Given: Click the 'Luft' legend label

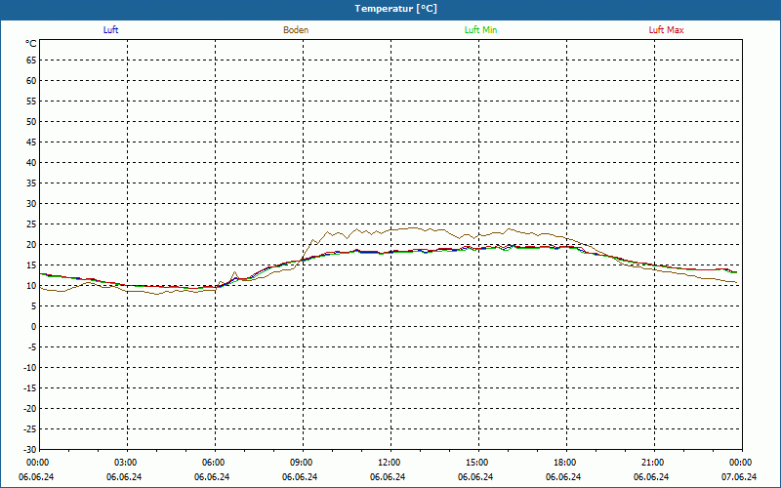Looking at the screenshot, I should coord(110,30).
